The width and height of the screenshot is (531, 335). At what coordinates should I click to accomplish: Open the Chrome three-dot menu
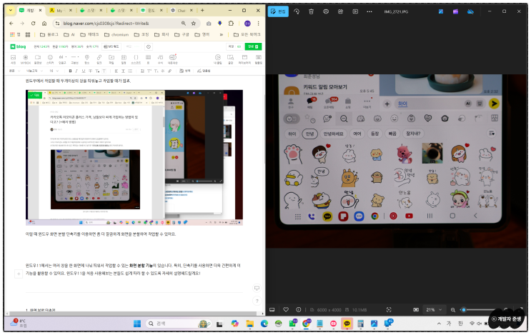coord(259,24)
